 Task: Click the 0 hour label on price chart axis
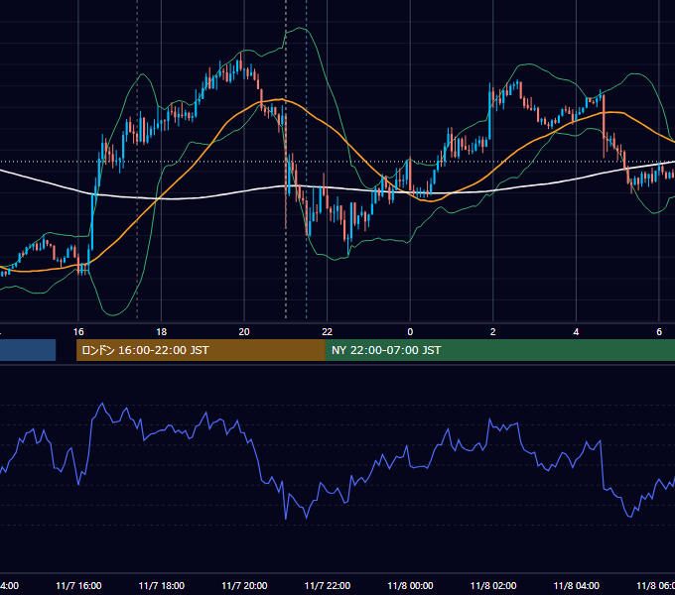pos(410,332)
